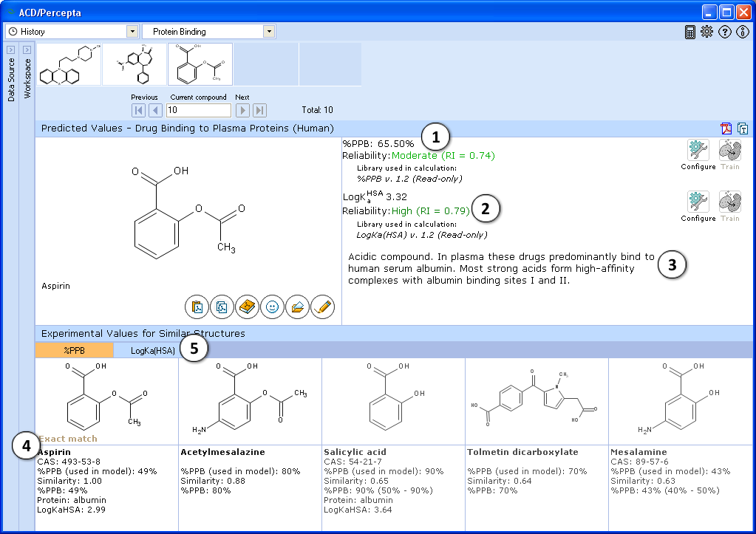Export predicted values to PDF
The image size is (756, 534).
coord(726,129)
